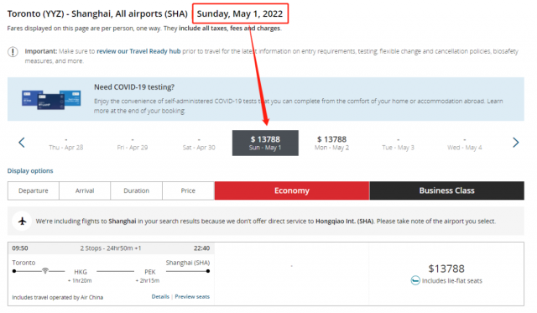Click the lie-flat seat icon
This screenshot has width=537, height=313.
(x=415, y=280)
